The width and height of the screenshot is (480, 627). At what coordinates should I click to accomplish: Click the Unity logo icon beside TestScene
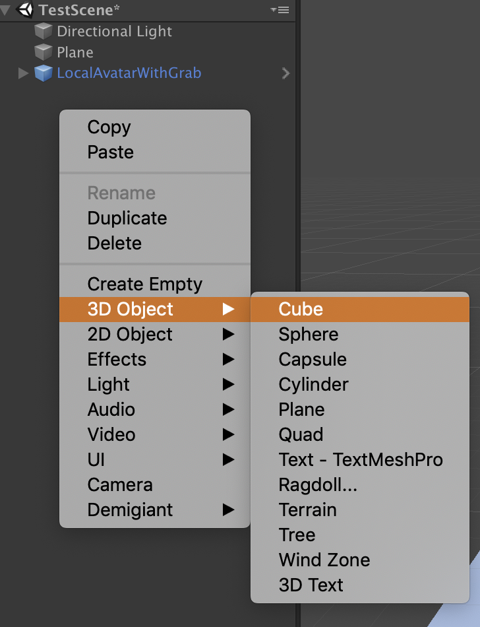tap(25, 10)
